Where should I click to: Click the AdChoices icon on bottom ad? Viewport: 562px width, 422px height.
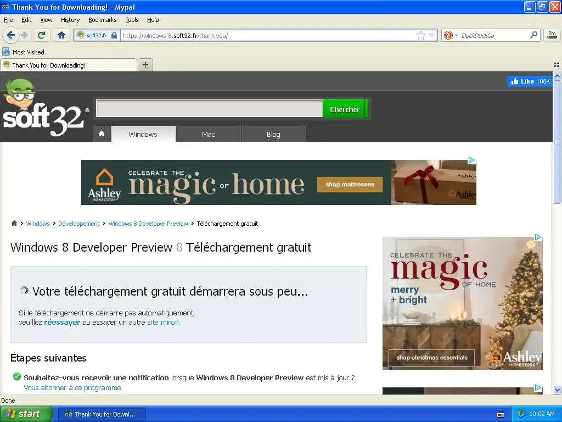click(x=538, y=388)
